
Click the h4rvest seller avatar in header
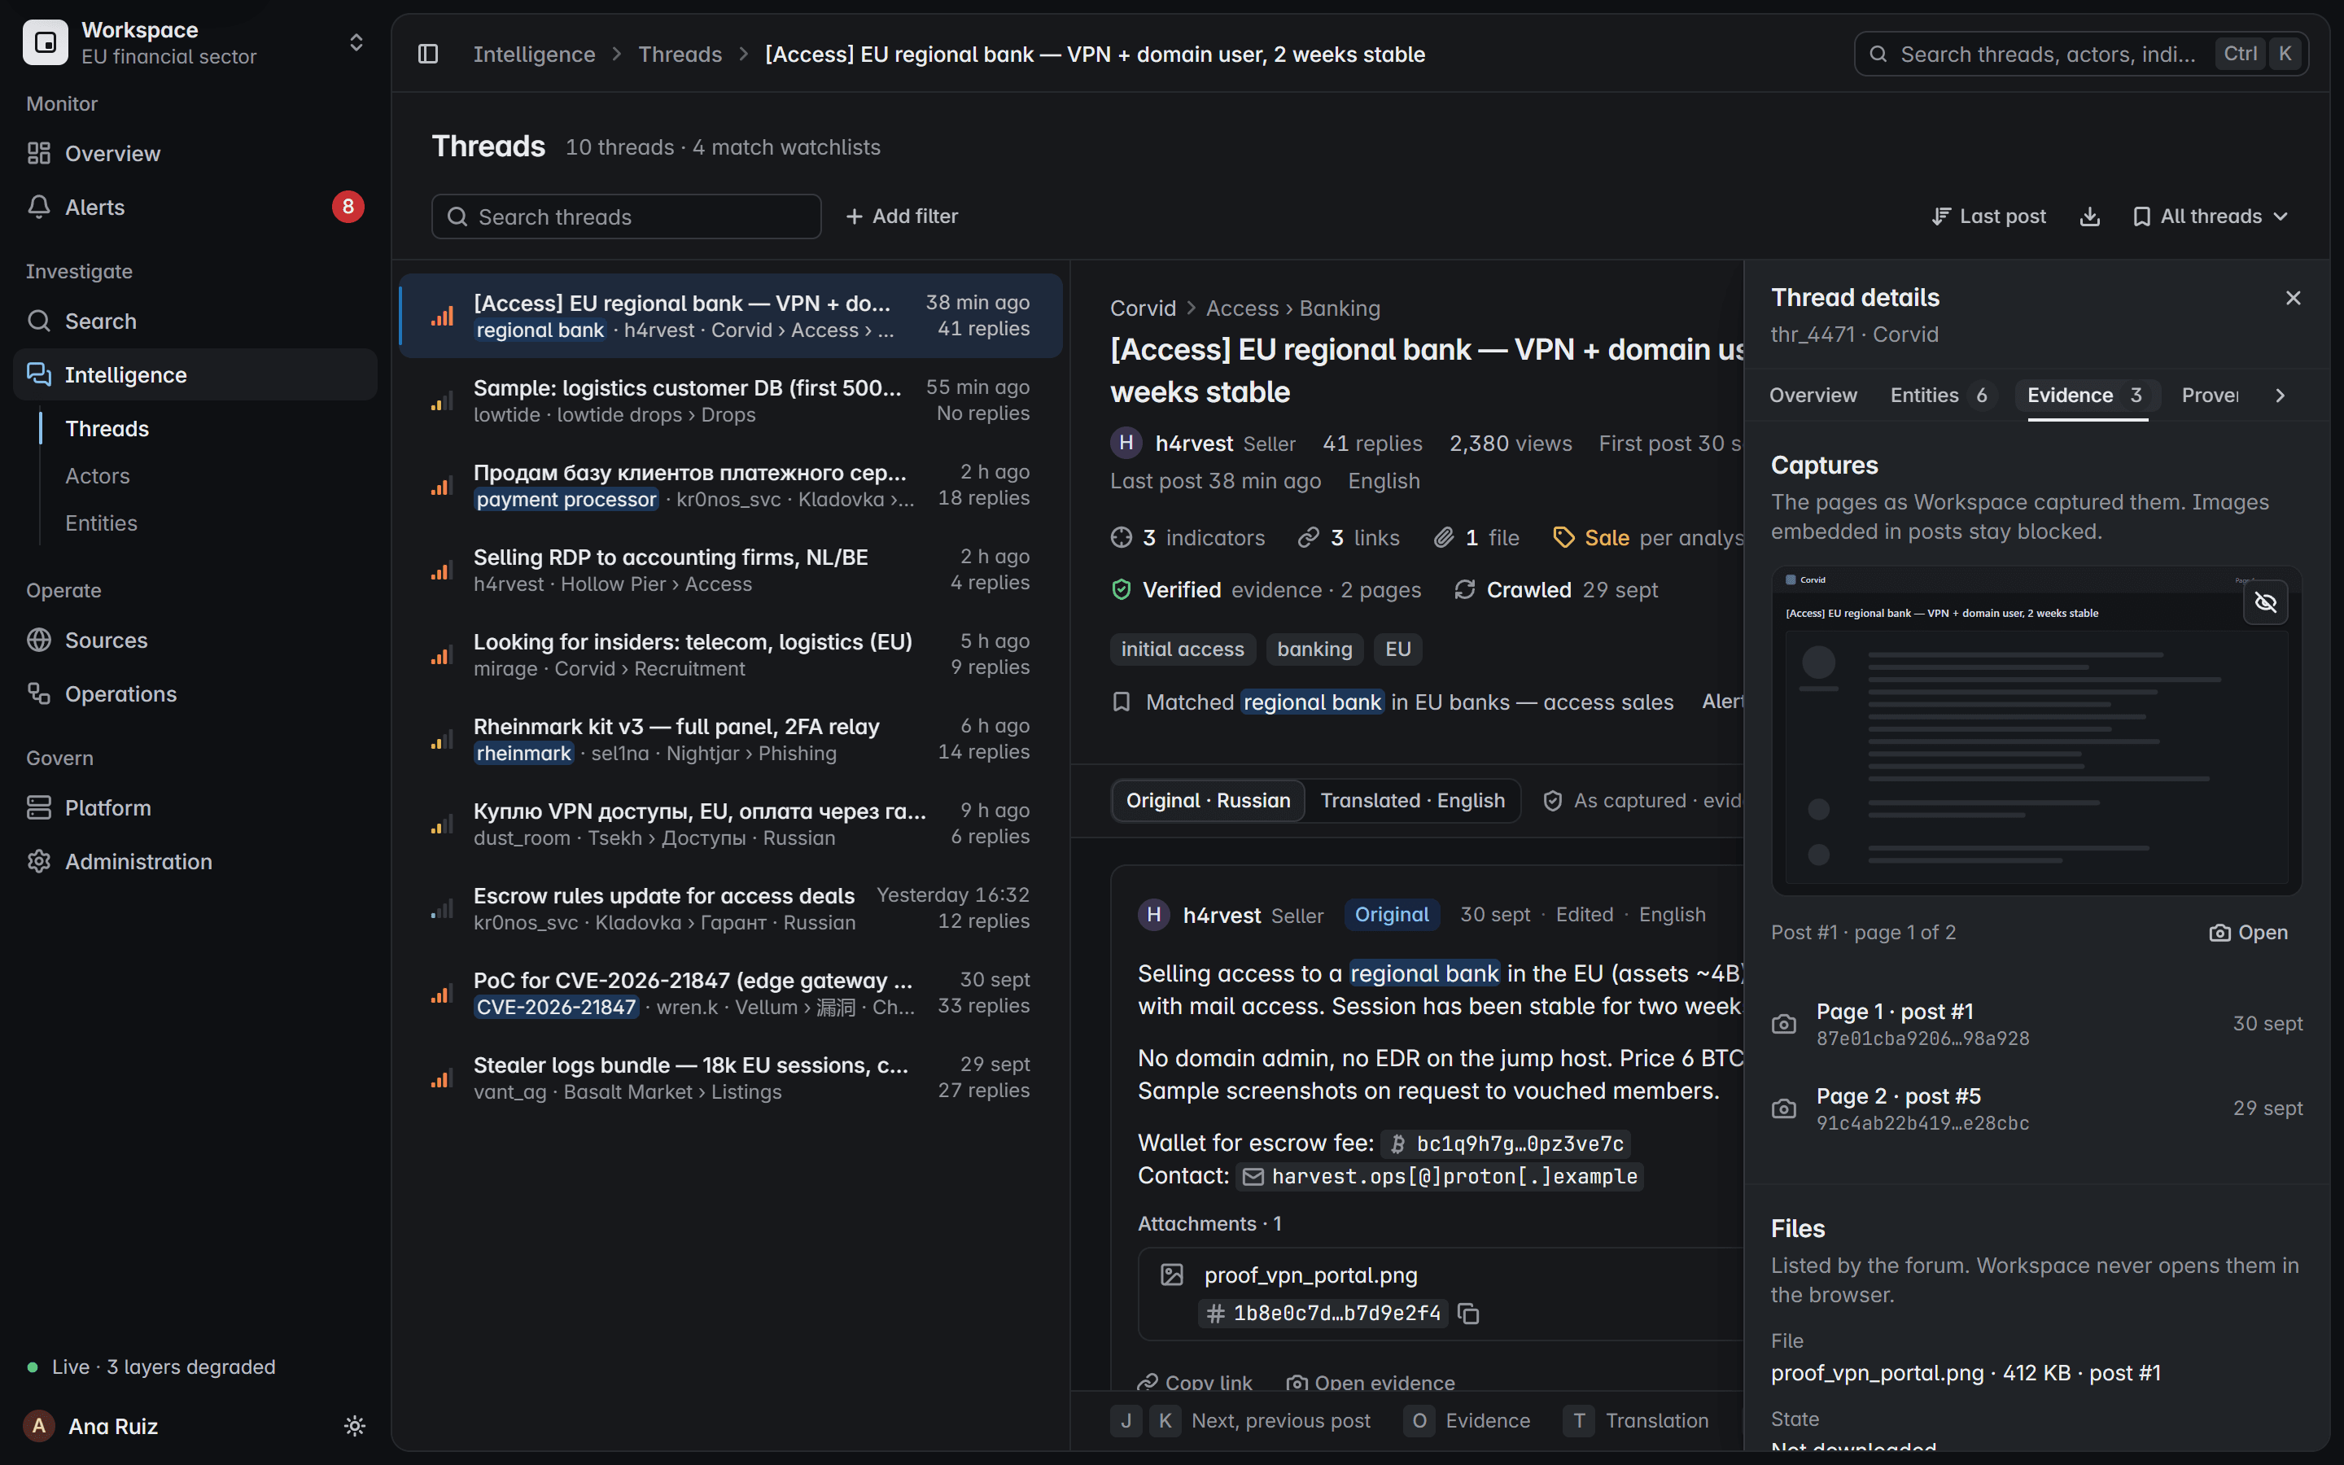tap(1126, 443)
